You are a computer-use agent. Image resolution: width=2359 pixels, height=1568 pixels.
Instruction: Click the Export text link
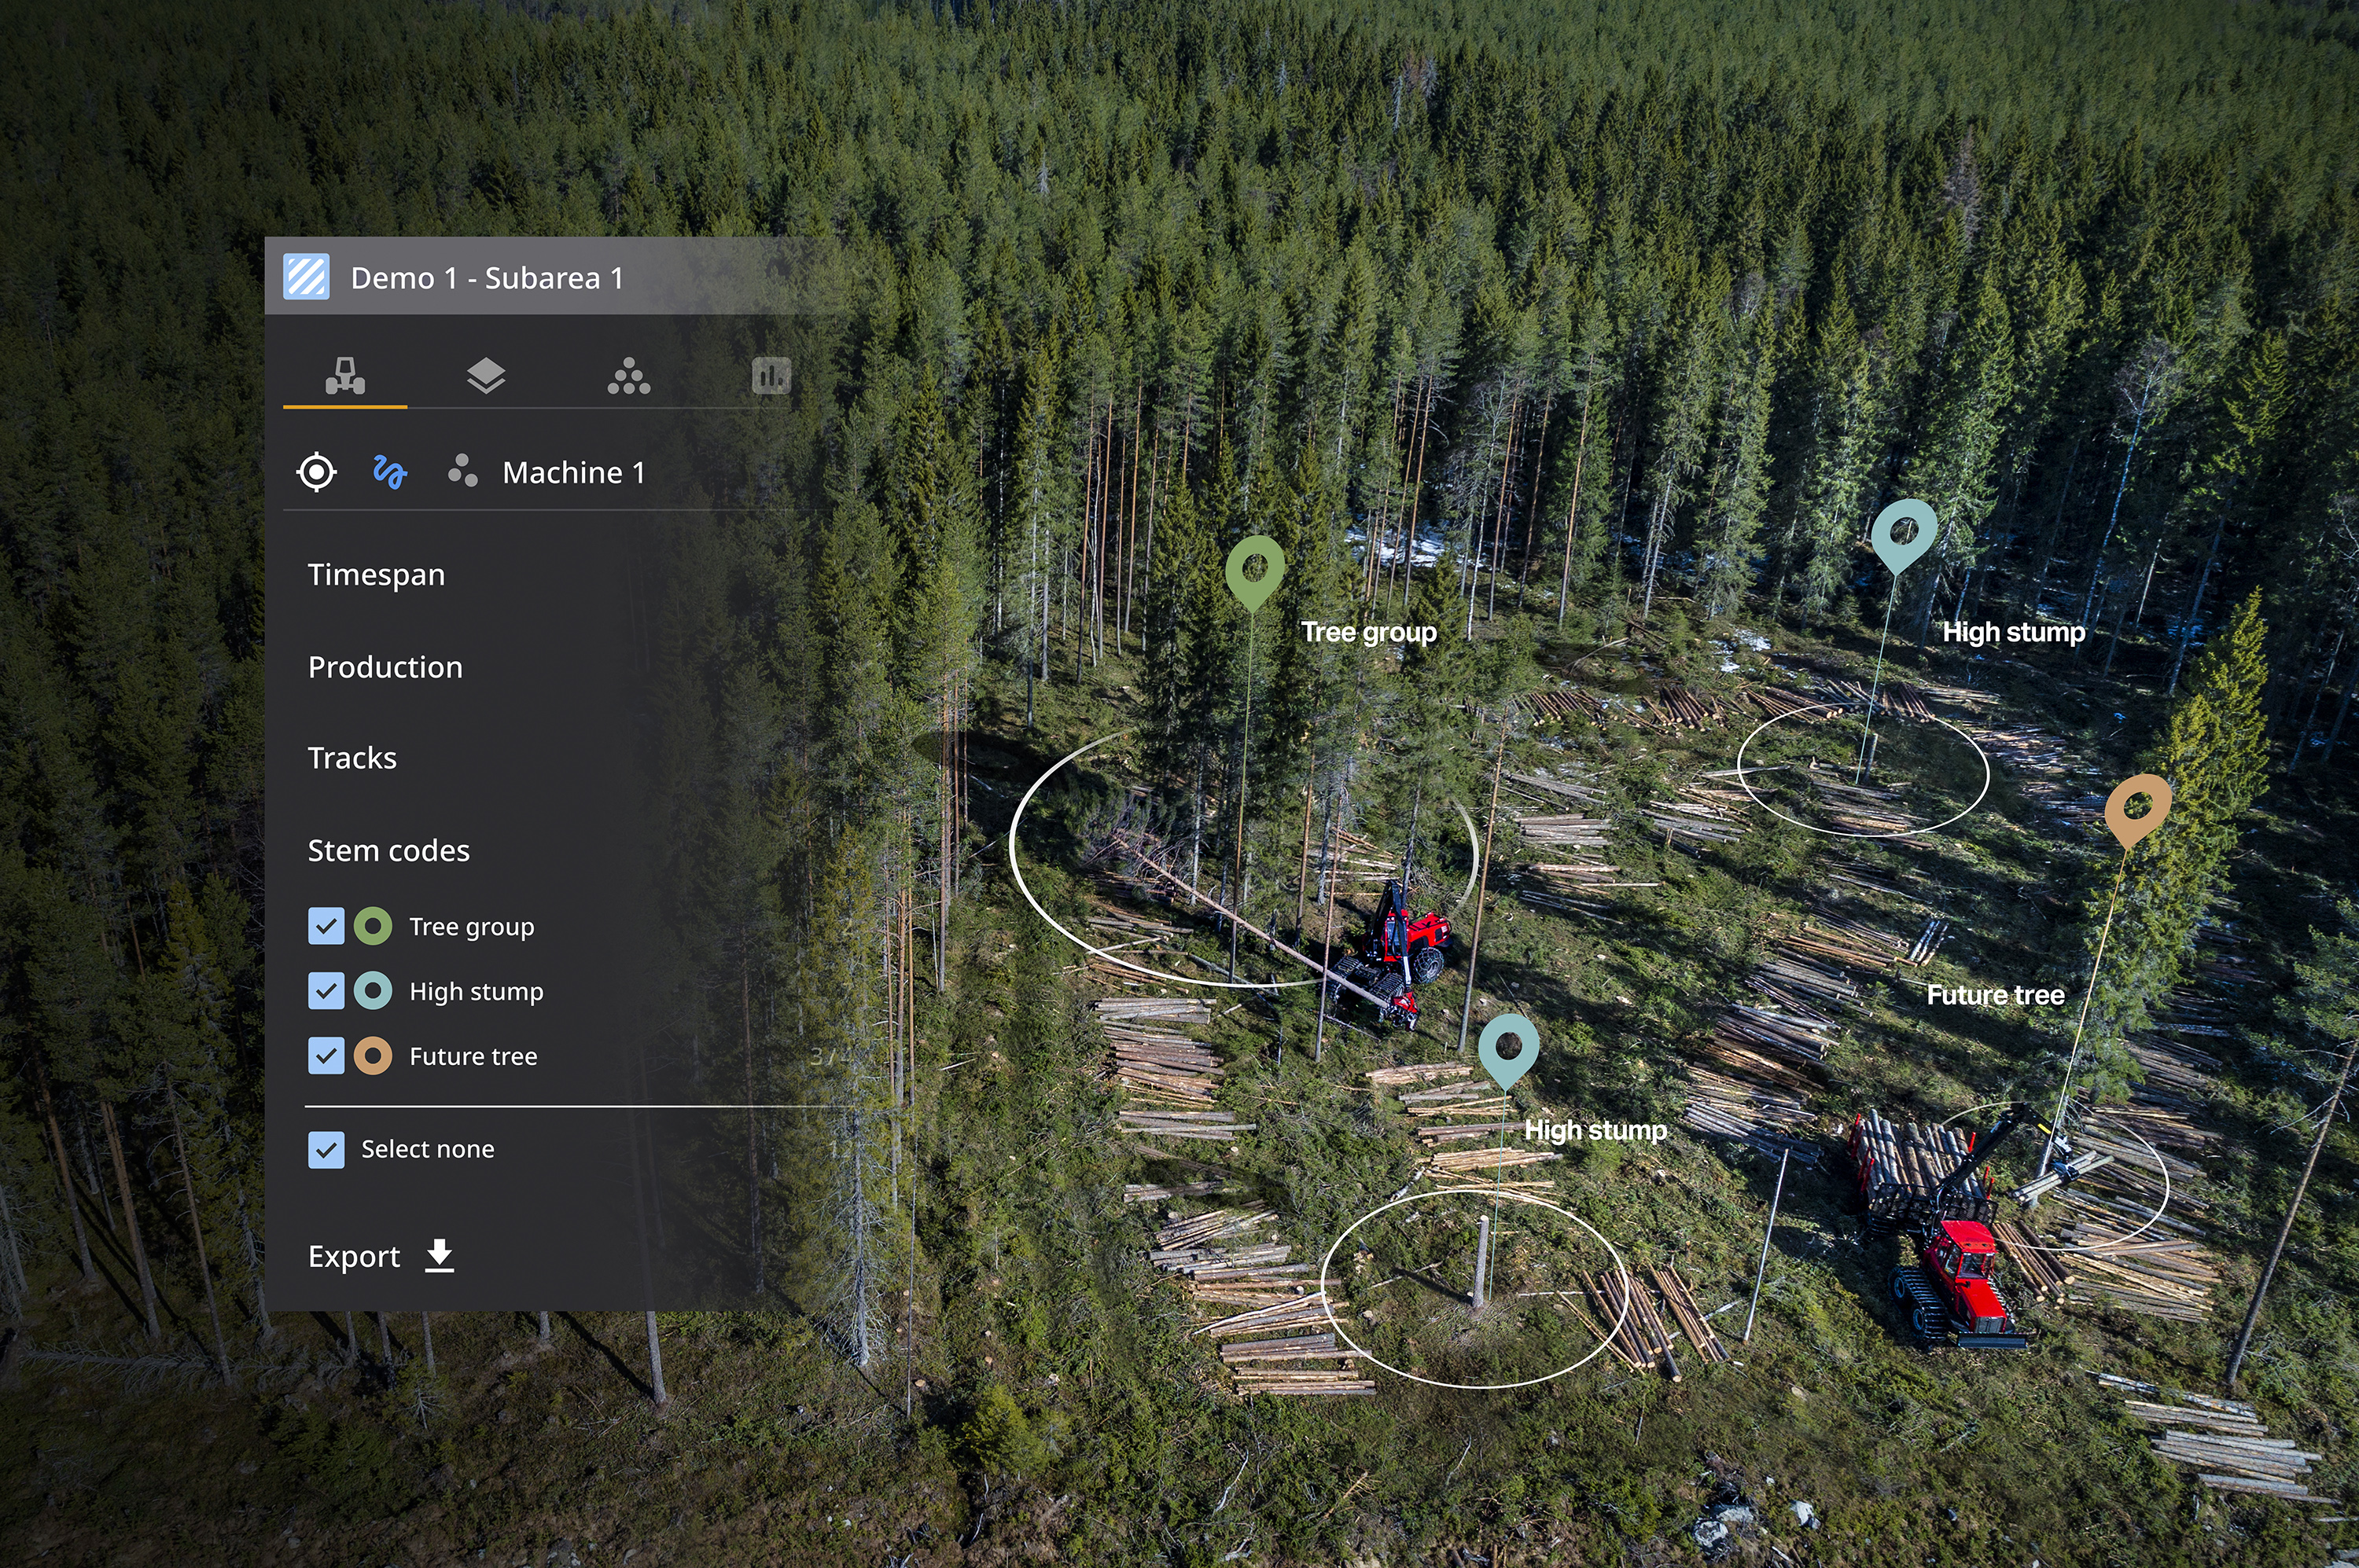[x=353, y=1256]
